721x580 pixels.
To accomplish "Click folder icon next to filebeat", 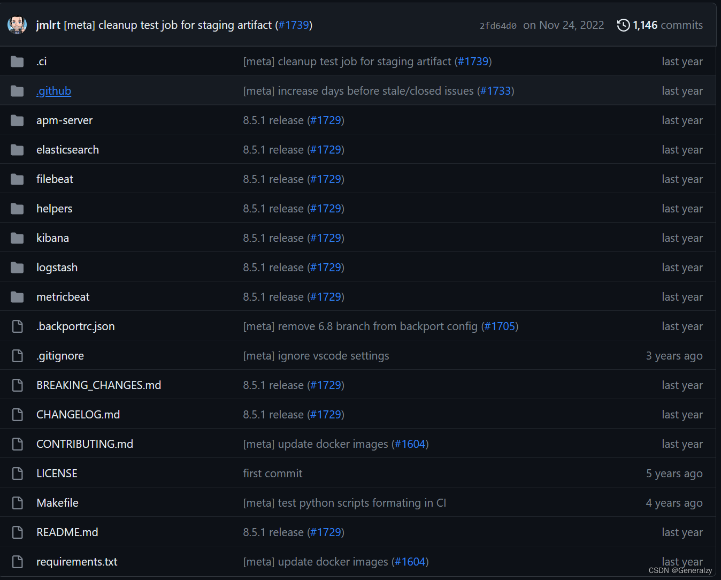I will [x=17, y=179].
